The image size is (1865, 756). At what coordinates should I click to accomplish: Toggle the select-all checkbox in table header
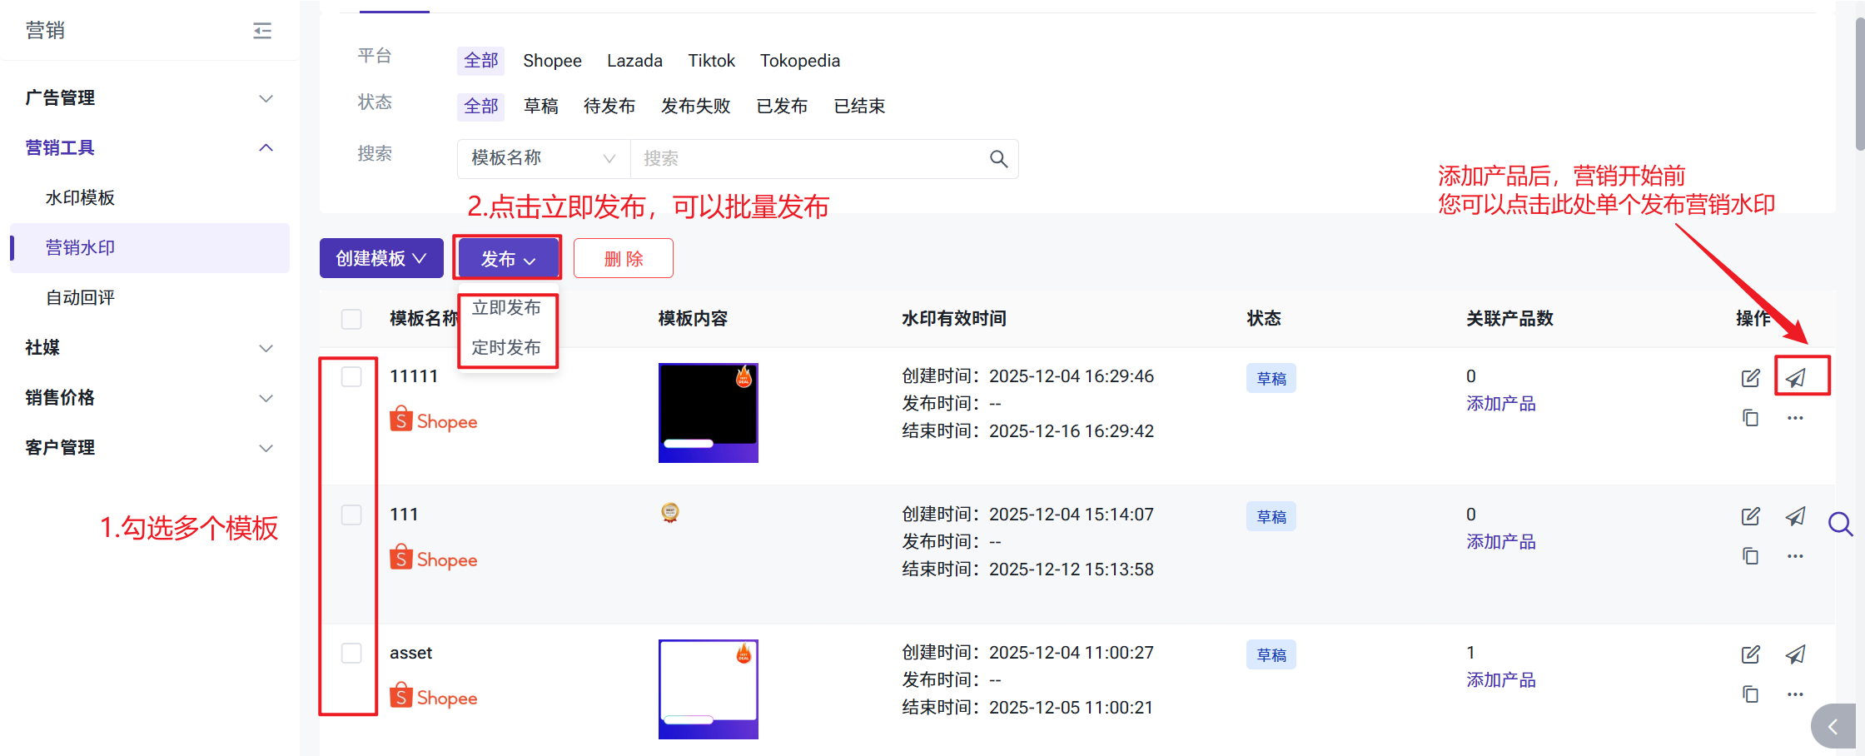[x=351, y=319]
